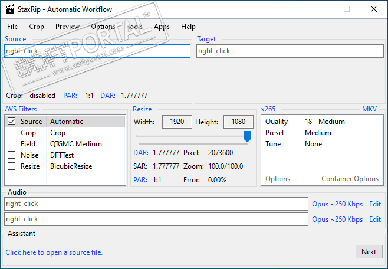The height and width of the screenshot is (269, 388).
Task: Open encoder Options
Action: pos(278,179)
